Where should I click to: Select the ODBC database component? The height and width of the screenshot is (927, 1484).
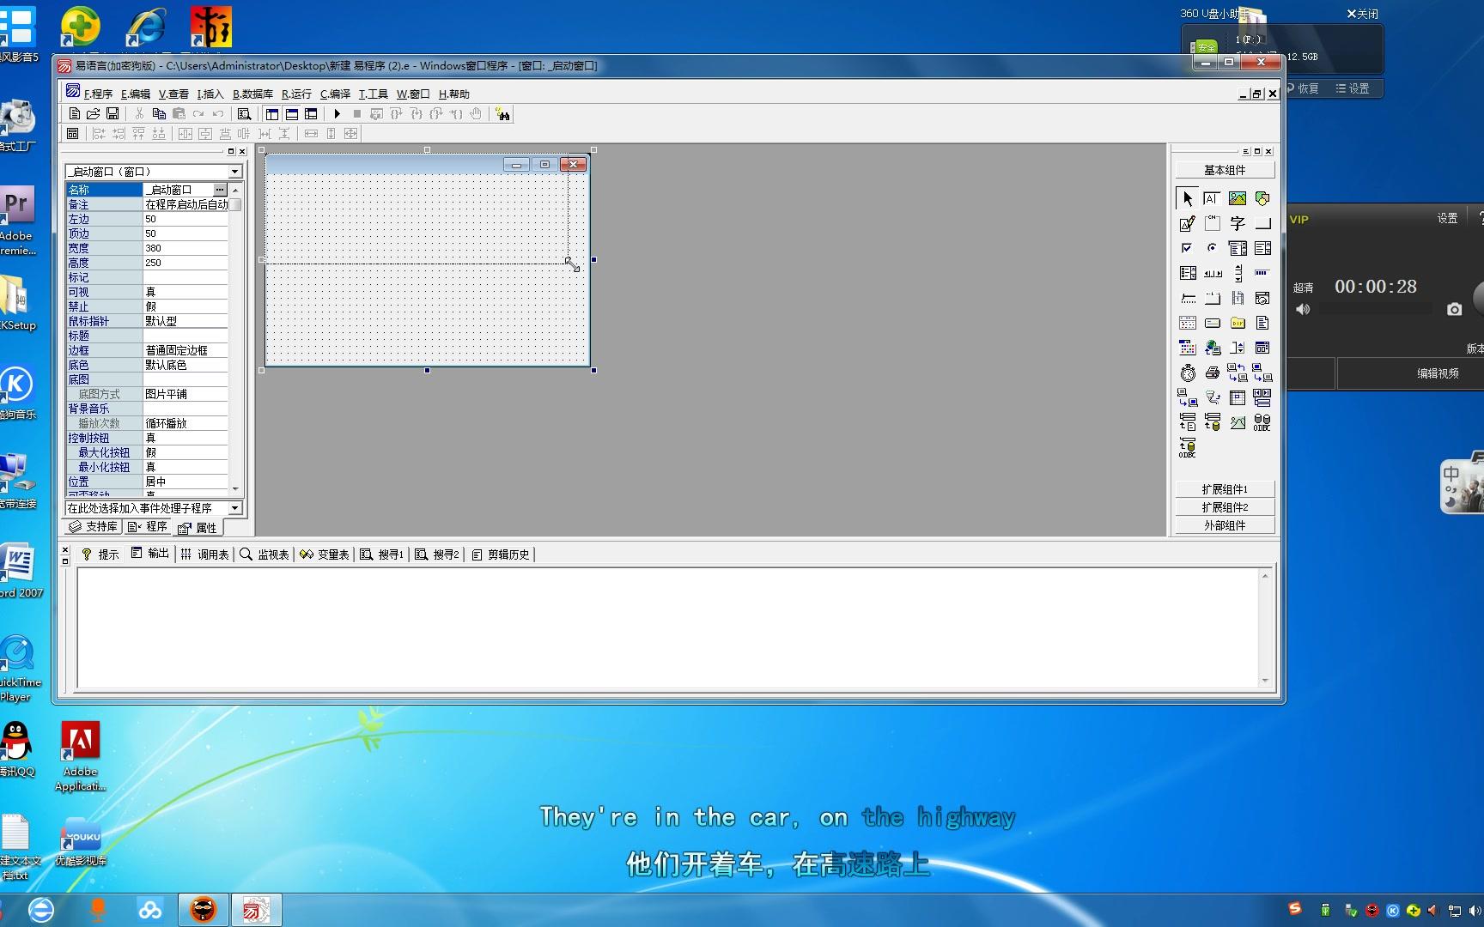click(1262, 422)
